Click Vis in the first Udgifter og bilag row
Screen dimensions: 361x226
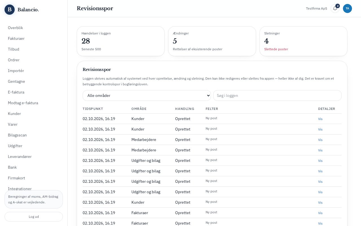tap(320, 161)
